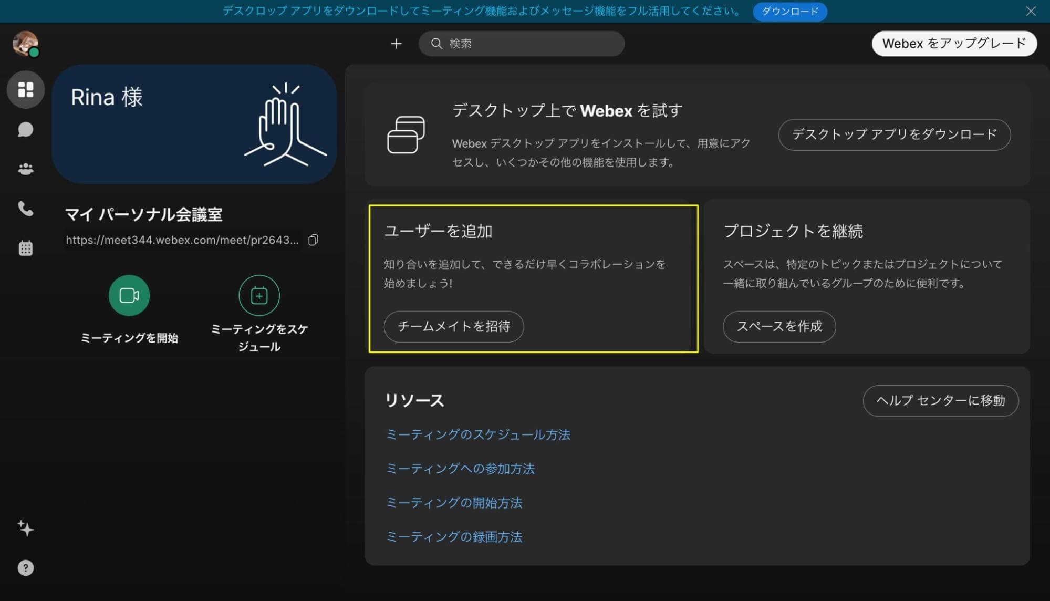The image size is (1050, 601).
Task: Open ミーティングへの参加方法 link
Action: 460,469
